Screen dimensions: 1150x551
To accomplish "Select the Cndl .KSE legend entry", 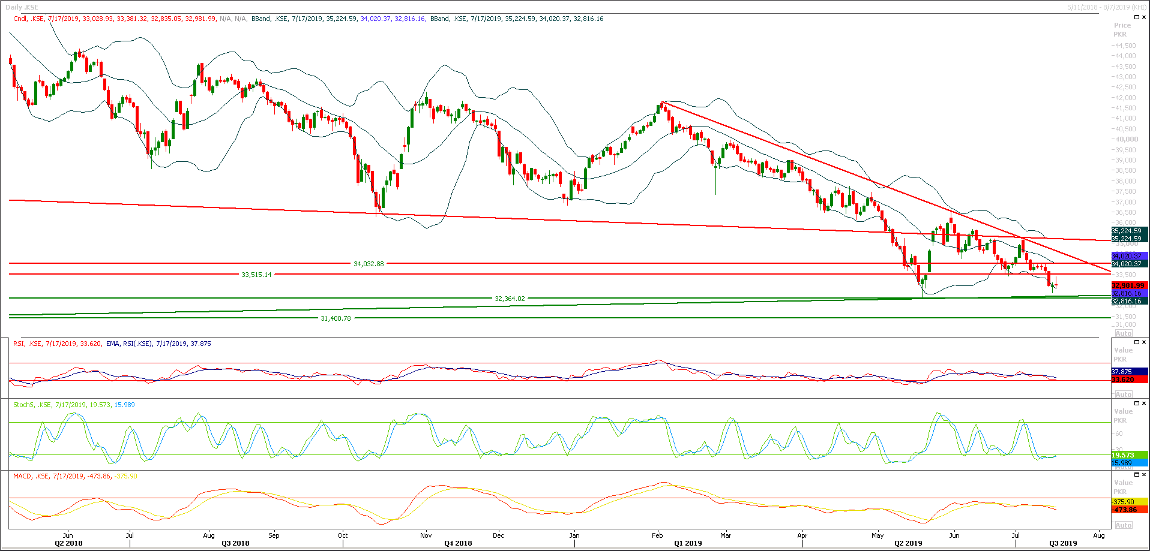I will 27,19.
